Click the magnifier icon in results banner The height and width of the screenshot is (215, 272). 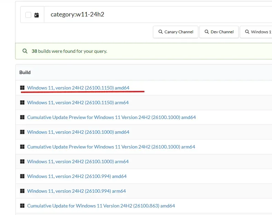(x=25, y=51)
